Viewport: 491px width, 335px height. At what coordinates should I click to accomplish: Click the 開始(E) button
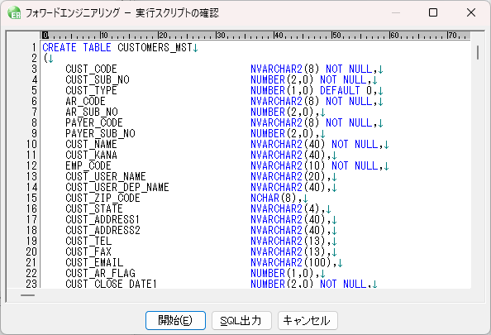click(175, 320)
